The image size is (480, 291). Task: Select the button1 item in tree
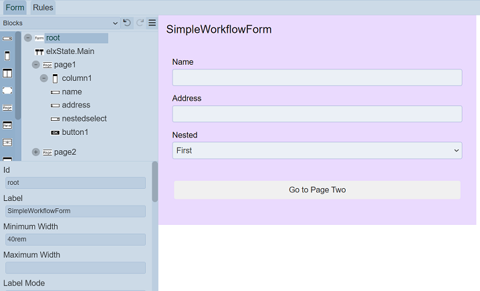(75, 132)
